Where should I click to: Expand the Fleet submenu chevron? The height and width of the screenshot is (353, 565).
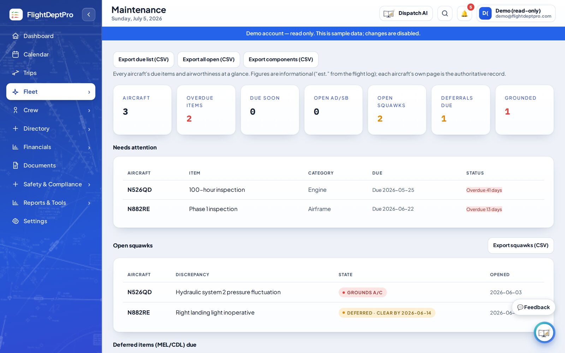(89, 92)
